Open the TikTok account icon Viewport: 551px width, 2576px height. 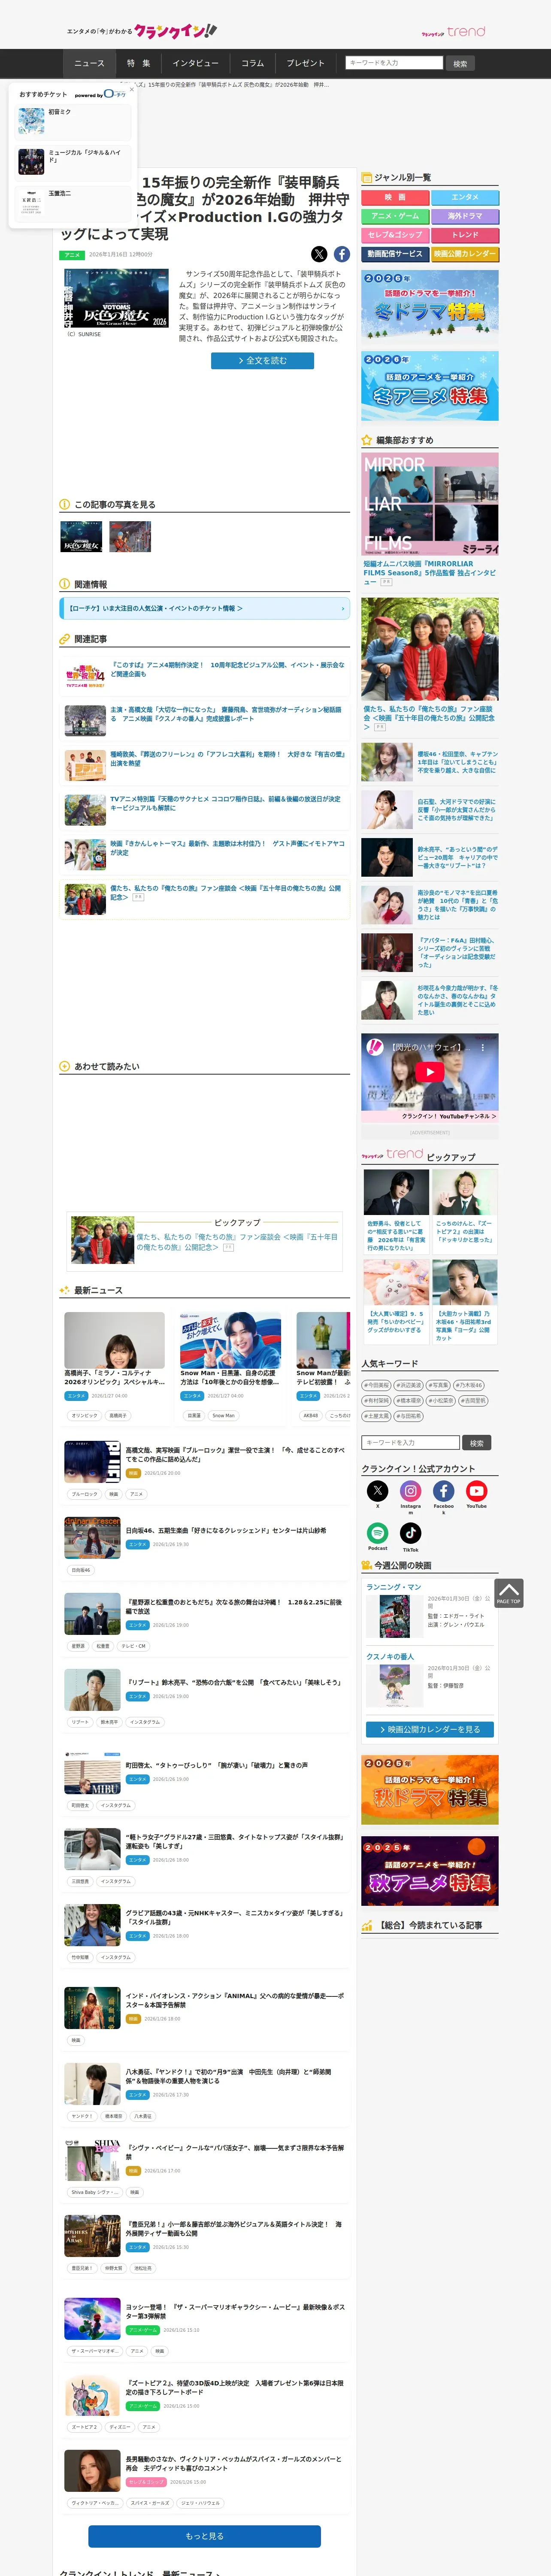(x=411, y=1533)
